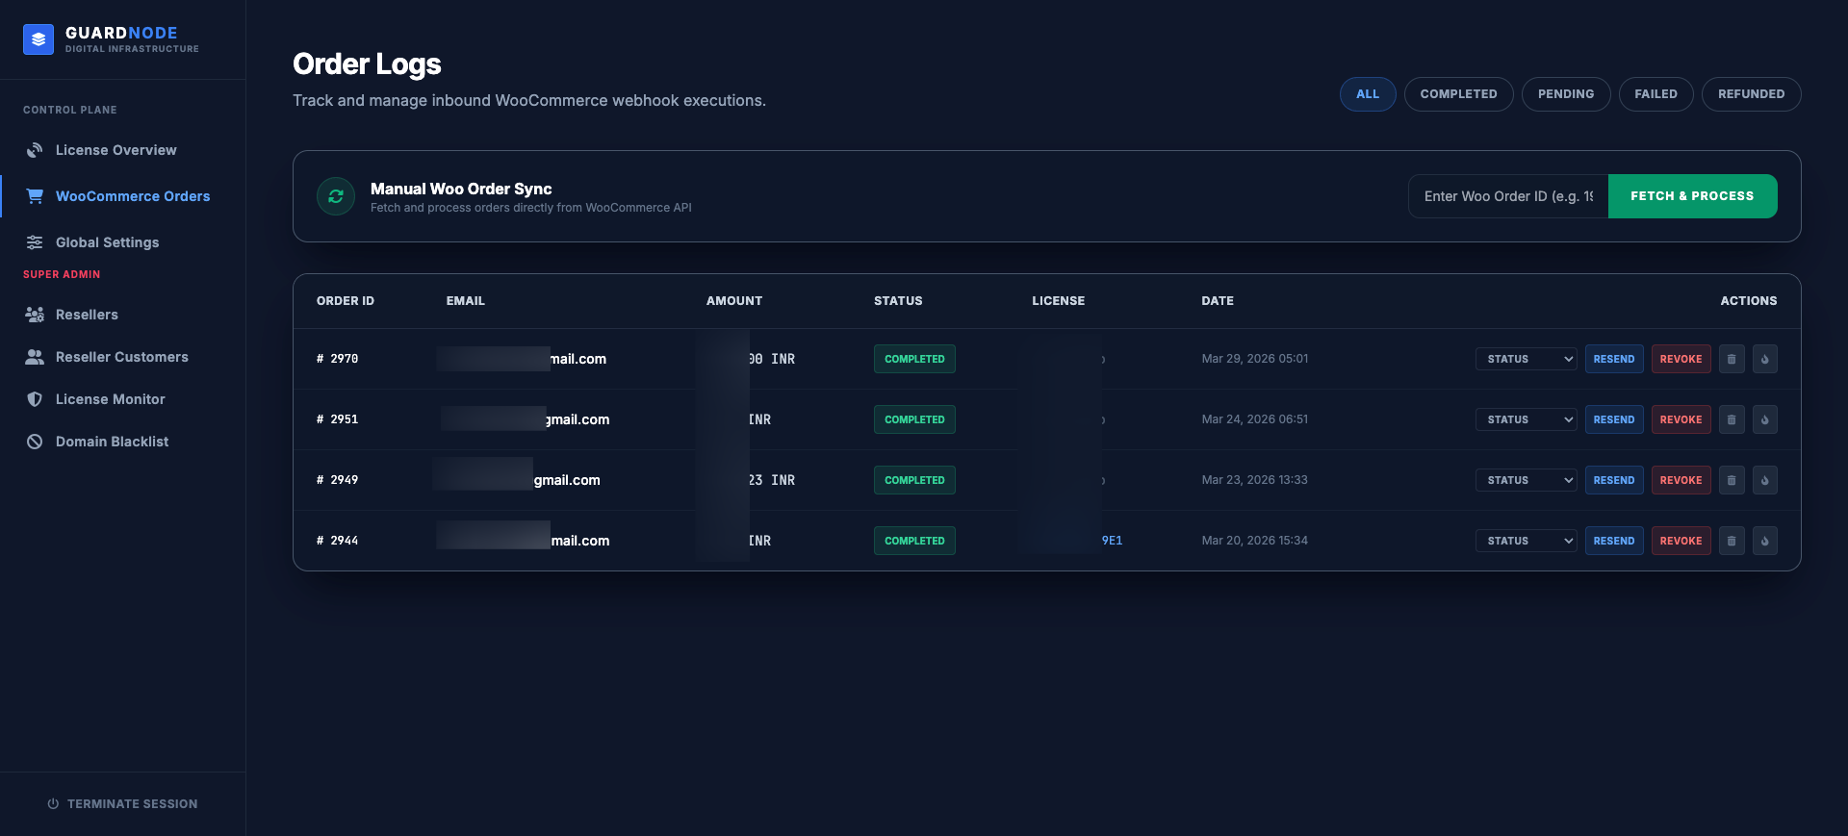Filter orders by PENDING
This screenshot has height=836, width=1848.
pyautogui.click(x=1566, y=94)
